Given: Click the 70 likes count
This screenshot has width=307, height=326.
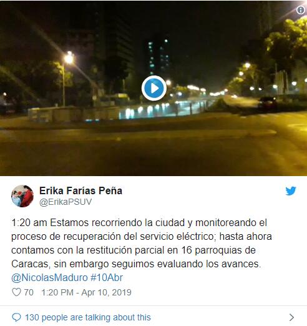Looking at the screenshot, I should coord(29,292).
